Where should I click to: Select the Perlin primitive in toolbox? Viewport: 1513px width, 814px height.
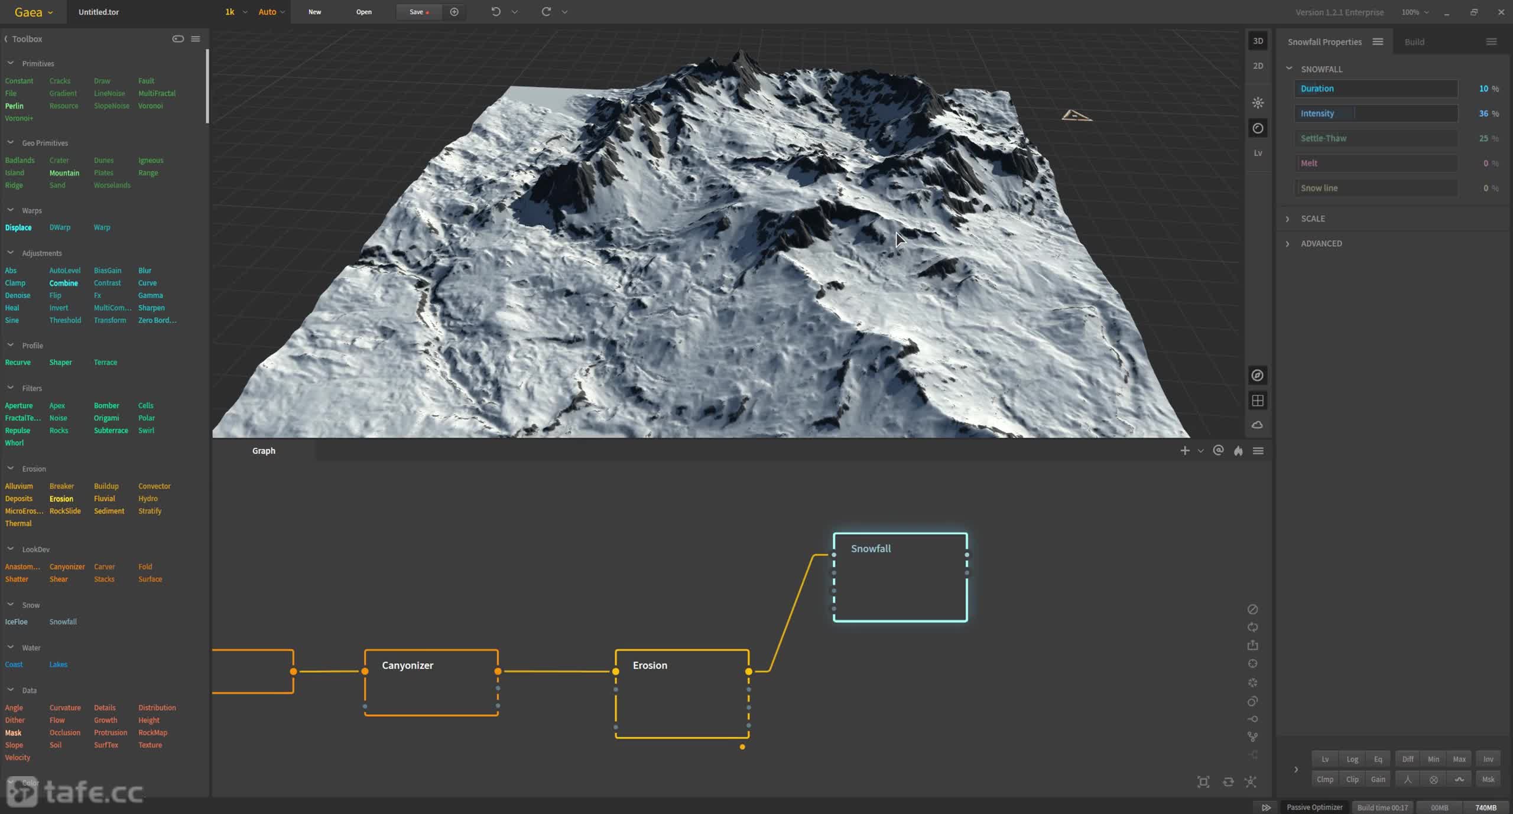pos(14,106)
